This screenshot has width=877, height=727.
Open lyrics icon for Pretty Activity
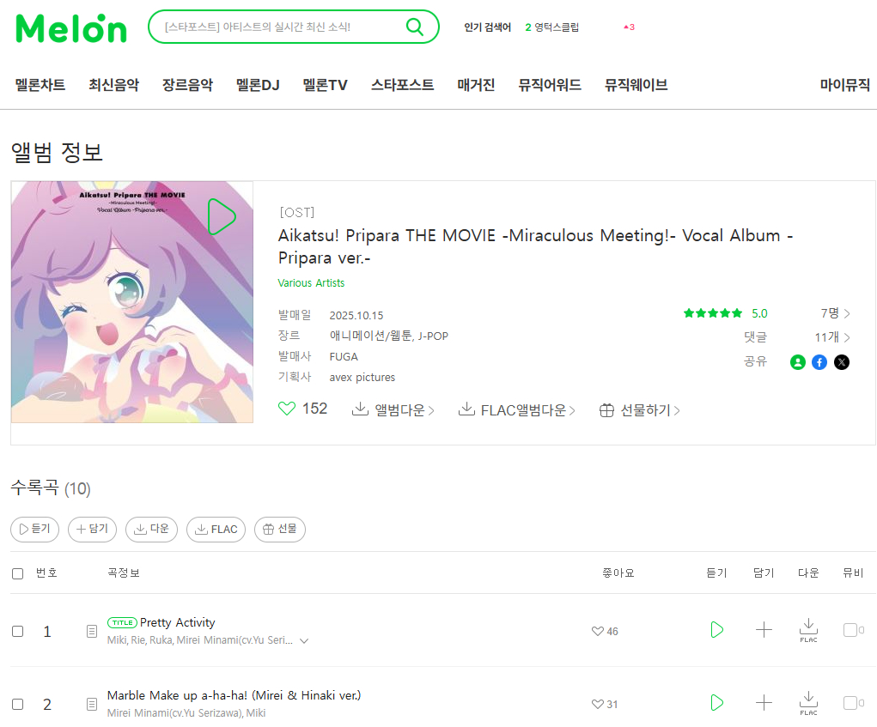(x=92, y=632)
